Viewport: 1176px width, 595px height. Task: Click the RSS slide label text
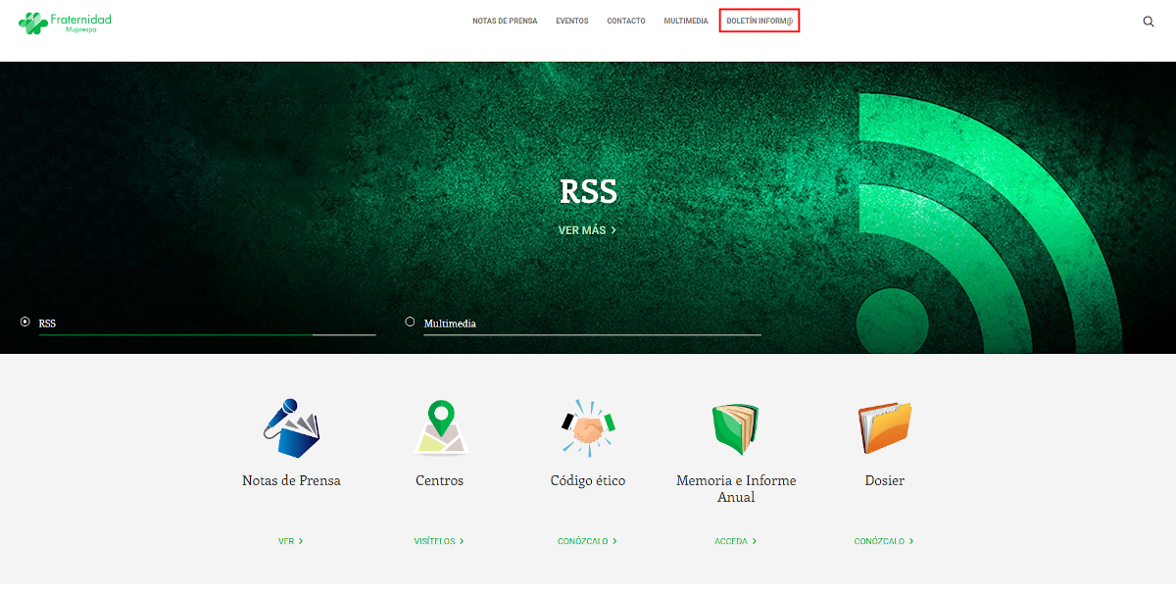(47, 323)
